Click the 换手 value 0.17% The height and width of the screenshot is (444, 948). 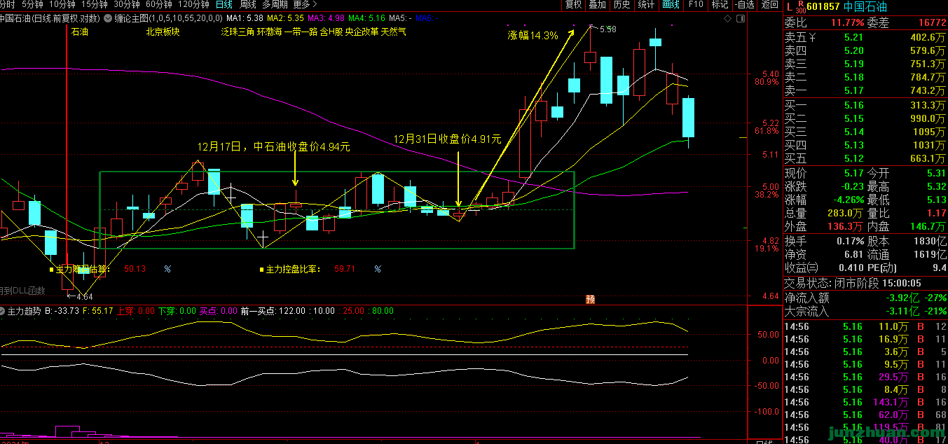coord(851,240)
